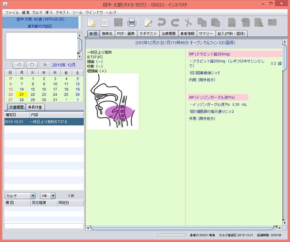290x242 pixels.
Task: Click the redo arrow icon
Action: coord(175,22)
